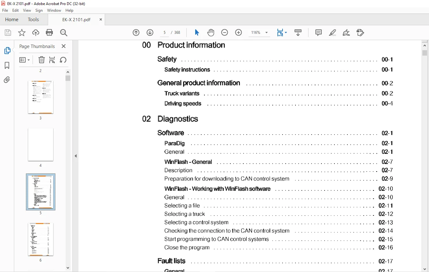The width and height of the screenshot is (429, 272).
Task: Select the blank page 4 thumbnail
Action: coord(40,144)
